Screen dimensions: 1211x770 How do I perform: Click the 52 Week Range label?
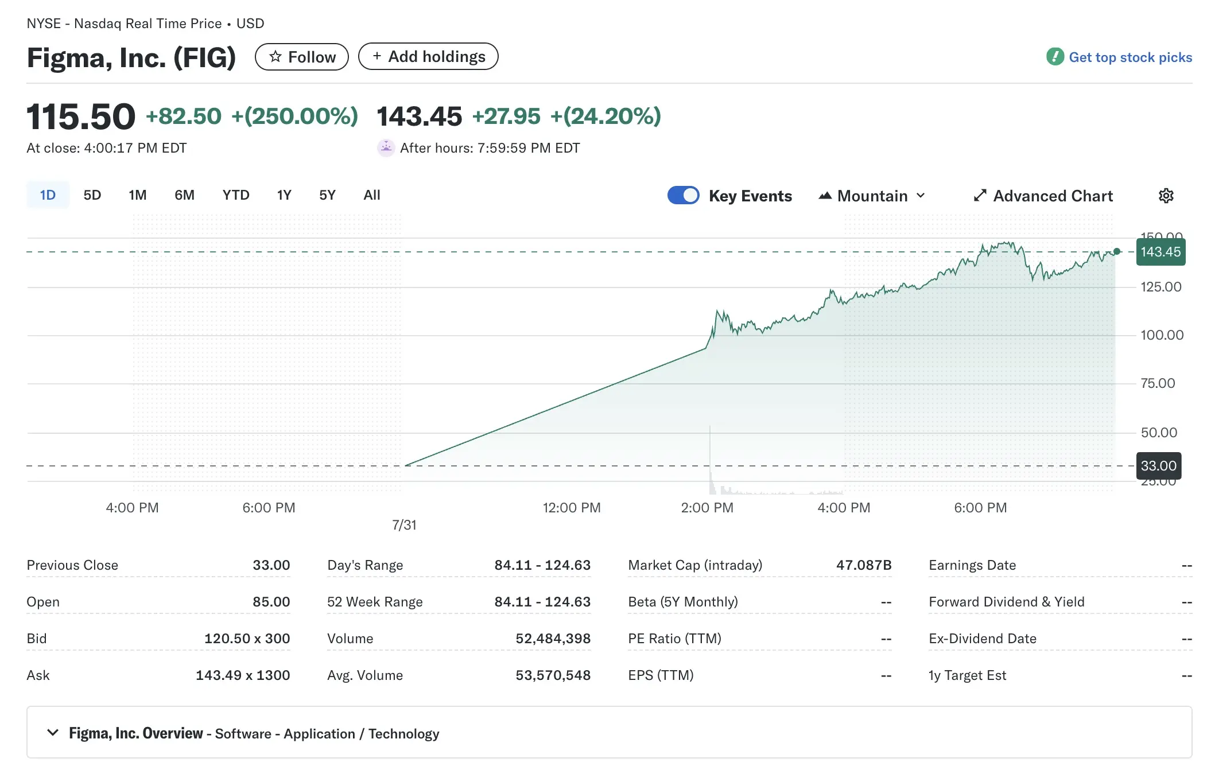click(x=375, y=601)
